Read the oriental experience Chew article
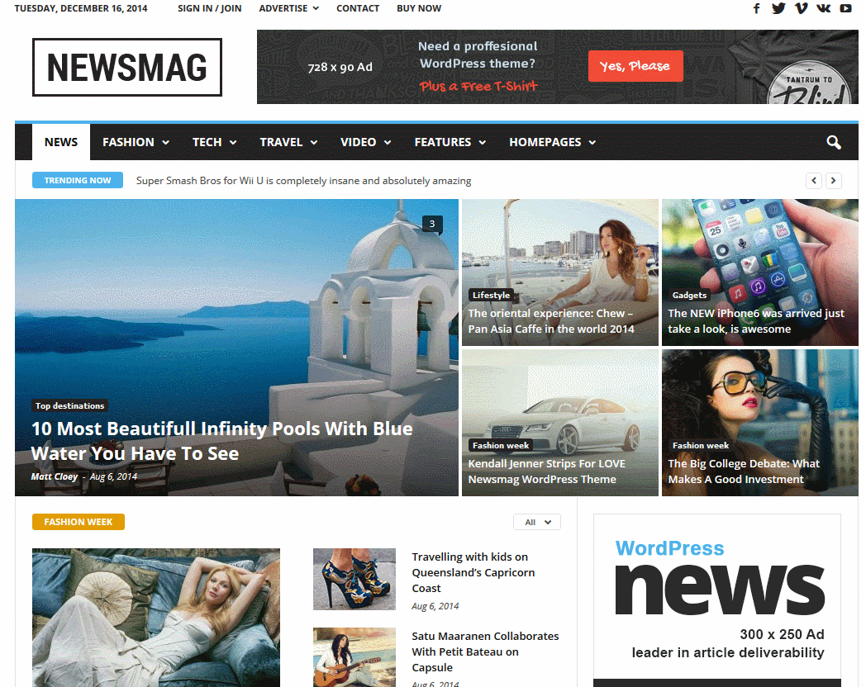This screenshot has height=687, width=866. 551,321
